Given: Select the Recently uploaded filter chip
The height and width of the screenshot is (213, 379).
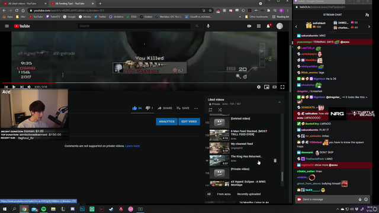Looking at the screenshot, I should pyautogui.click(x=249, y=194).
